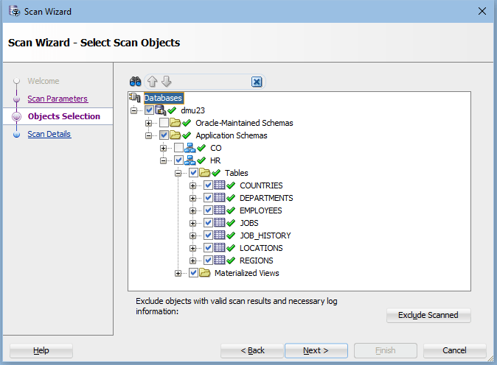Click the Databases root connection icon

point(135,97)
